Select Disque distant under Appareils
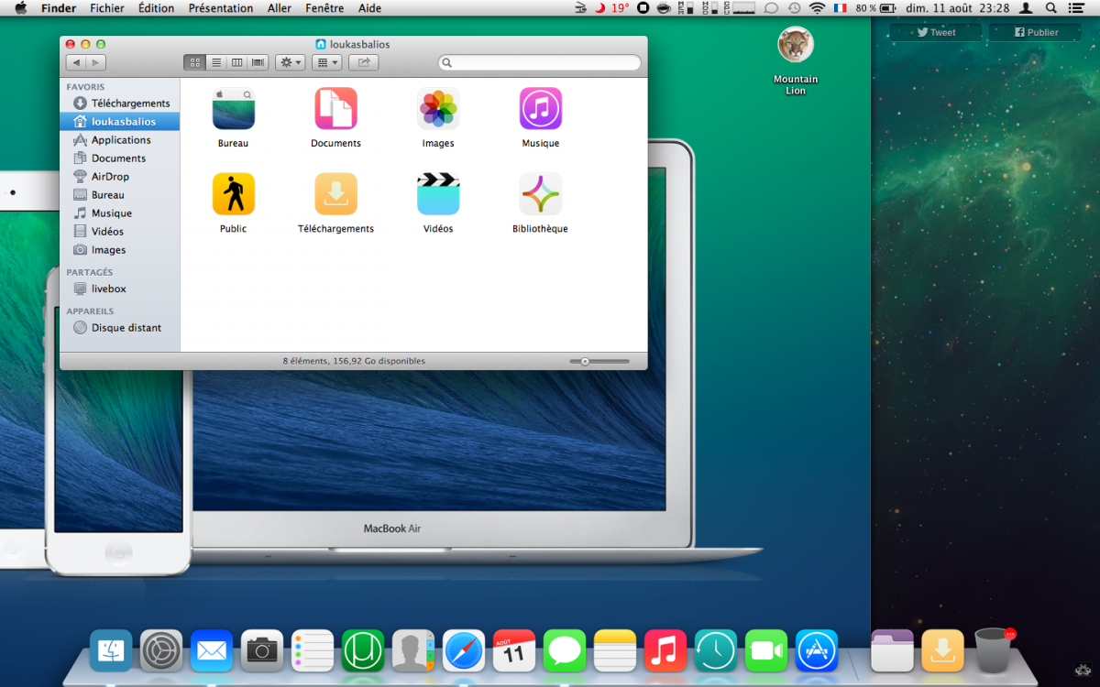 (x=120, y=328)
